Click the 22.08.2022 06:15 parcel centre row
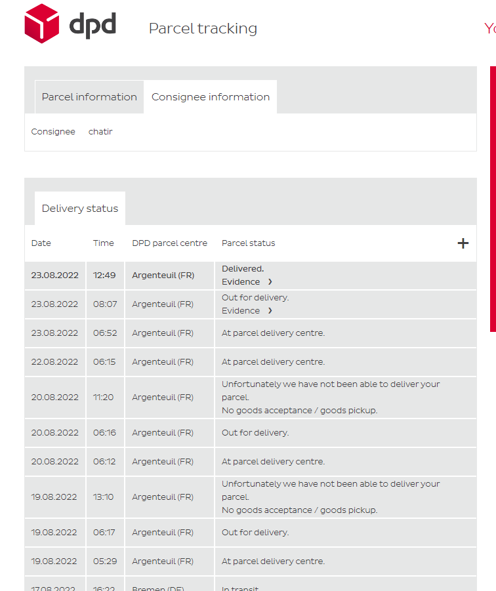Viewport: 496px width, 591px height. click(163, 362)
